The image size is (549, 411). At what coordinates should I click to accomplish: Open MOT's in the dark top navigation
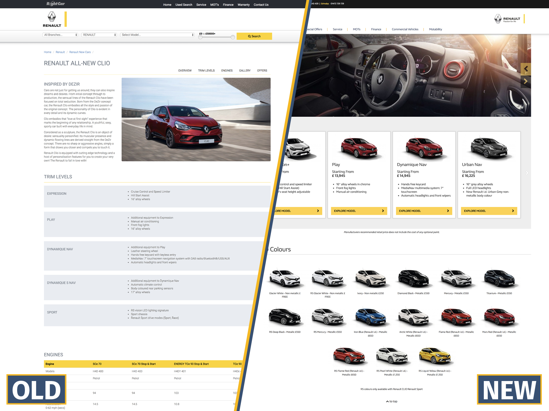[214, 5]
